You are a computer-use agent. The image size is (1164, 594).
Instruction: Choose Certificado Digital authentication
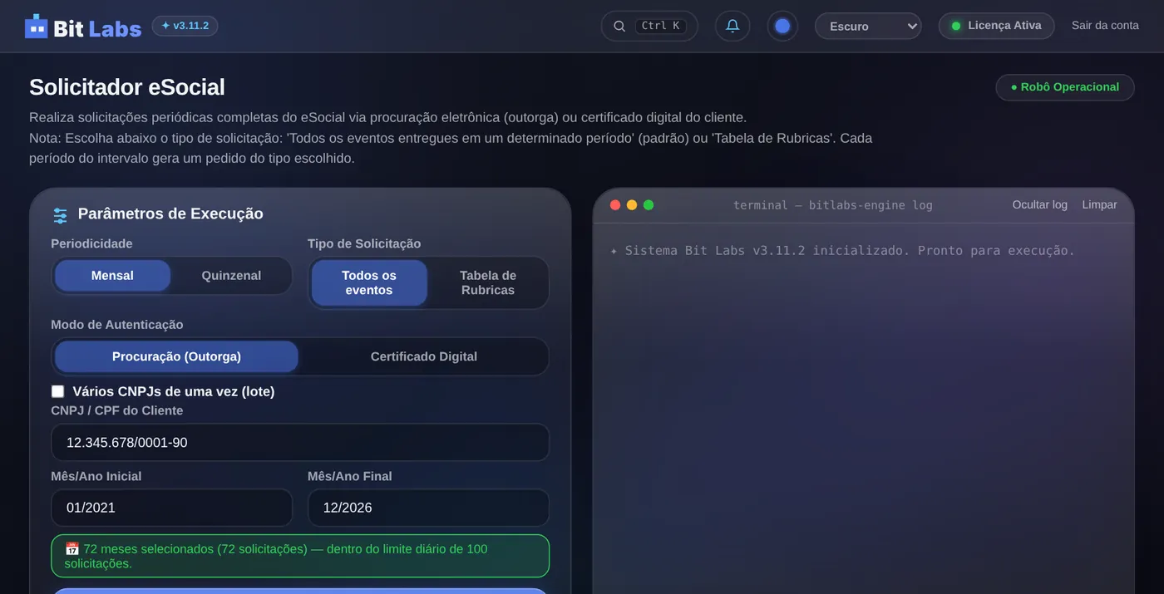424,356
